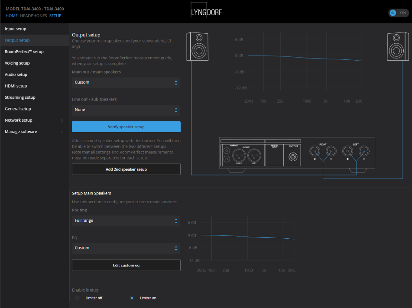The image size is (412, 308).
Task: Click the Lyngdorf logo at the top
Action: pyautogui.click(x=205, y=10)
